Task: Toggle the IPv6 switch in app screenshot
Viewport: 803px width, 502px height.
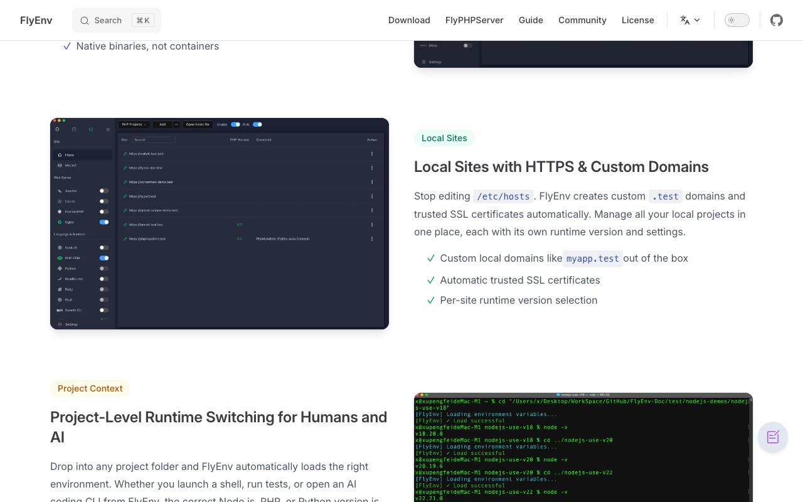Action: click(257, 124)
